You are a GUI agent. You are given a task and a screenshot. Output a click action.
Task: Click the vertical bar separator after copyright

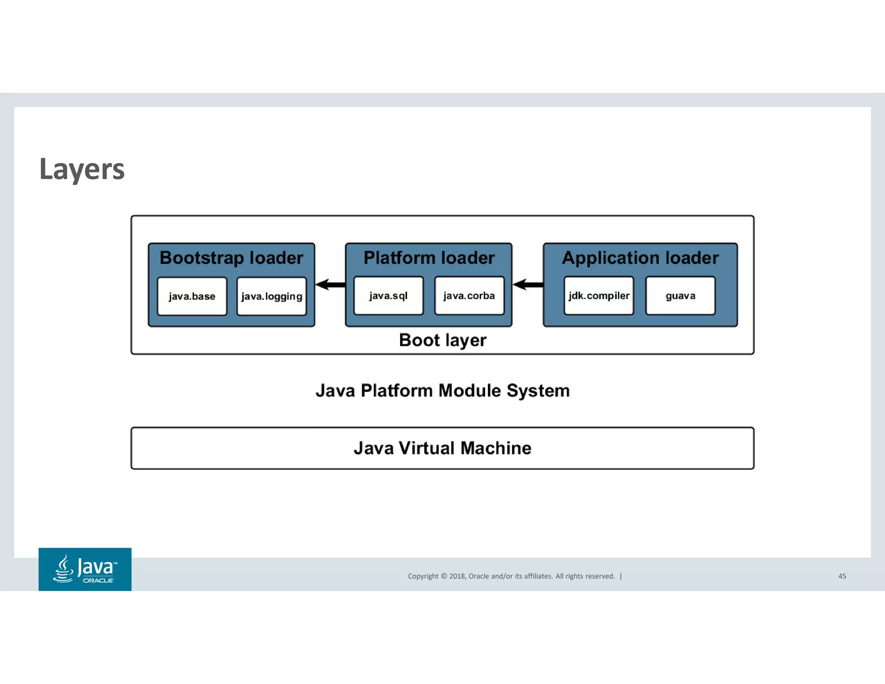click(621, 576)
